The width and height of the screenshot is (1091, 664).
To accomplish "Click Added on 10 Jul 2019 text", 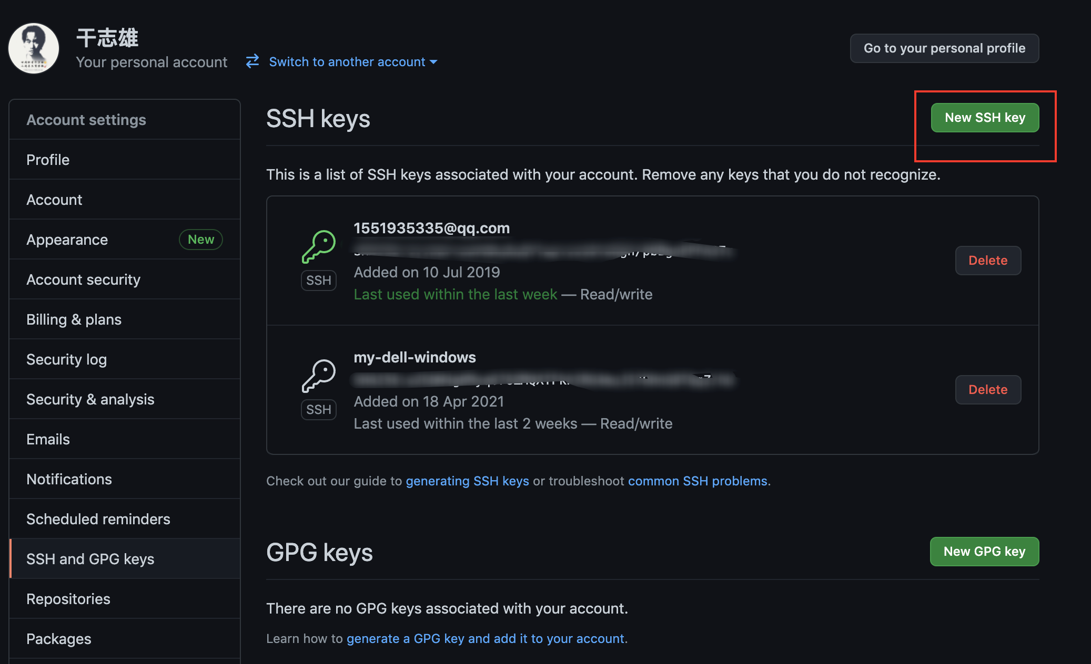I will pyautogui.click(x=427, y=272).
